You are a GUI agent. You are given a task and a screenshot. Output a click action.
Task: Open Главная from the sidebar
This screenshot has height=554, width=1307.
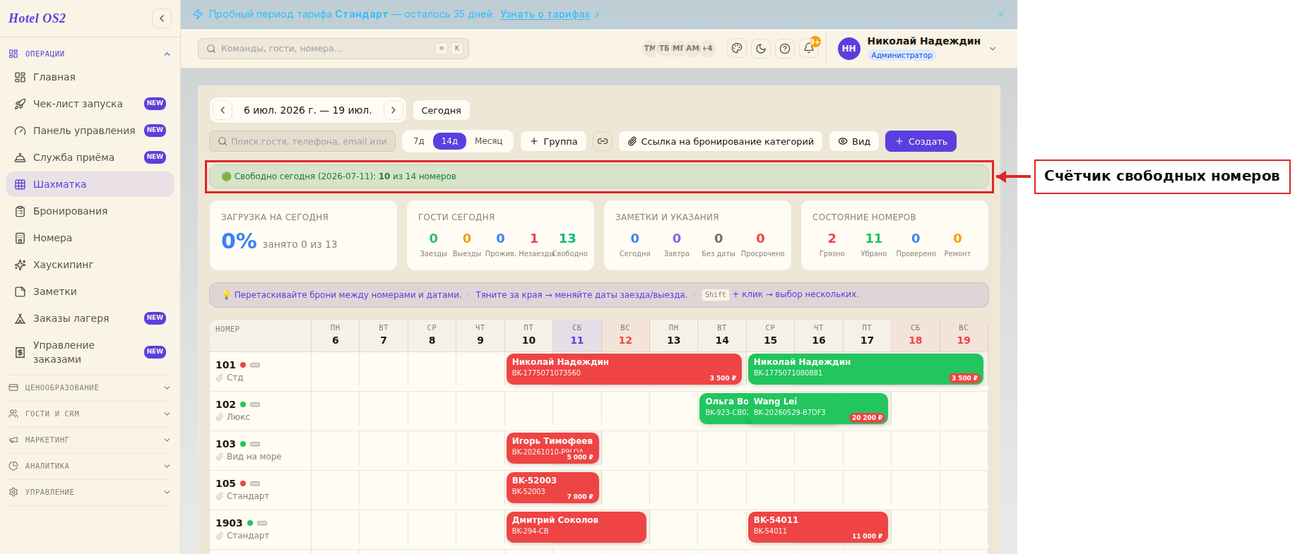point(90,77)
